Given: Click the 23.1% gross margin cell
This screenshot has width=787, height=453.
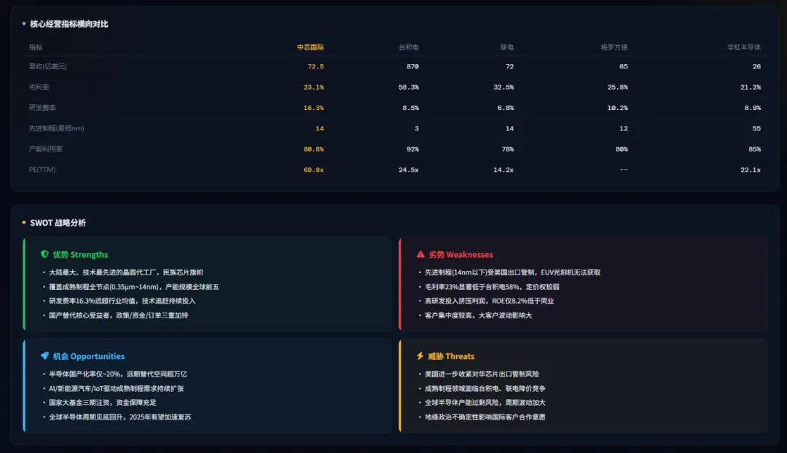Looking at the screenshot, I should (313, 87).
